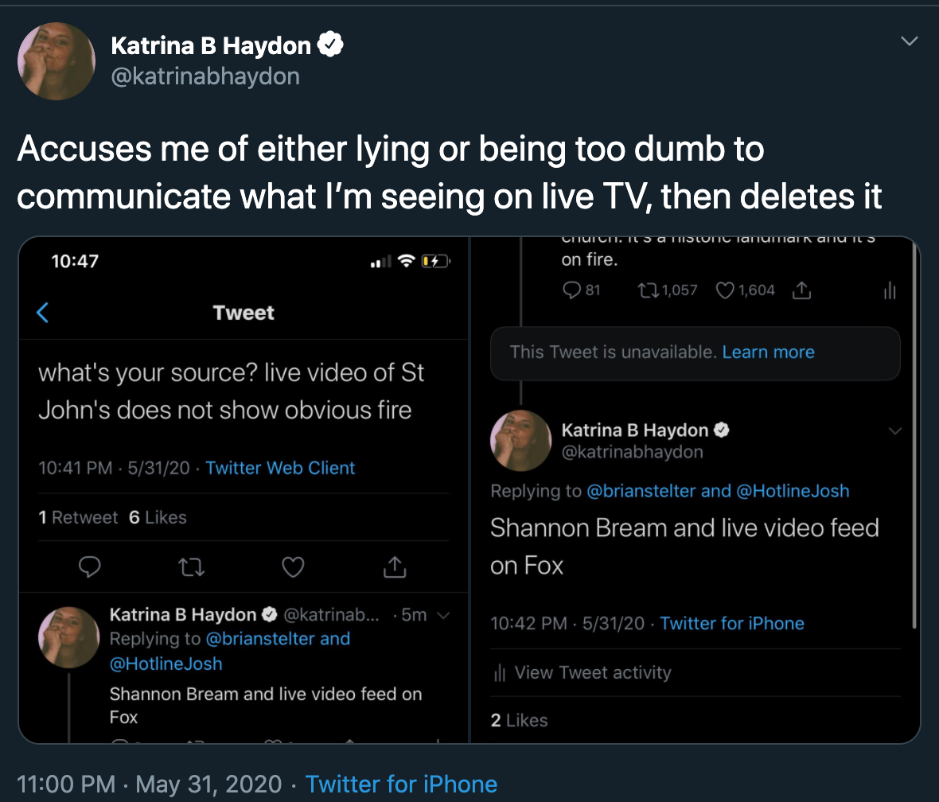939x802 pixels.
Task: Click Learn more on the unavailable tweet
Action: 769,352
